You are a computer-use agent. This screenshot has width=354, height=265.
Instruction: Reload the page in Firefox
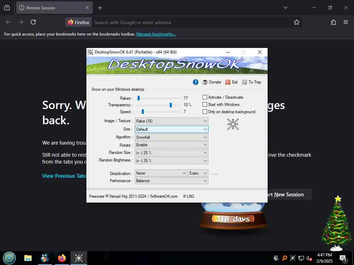pyautogui.click(x=33, y=22)
